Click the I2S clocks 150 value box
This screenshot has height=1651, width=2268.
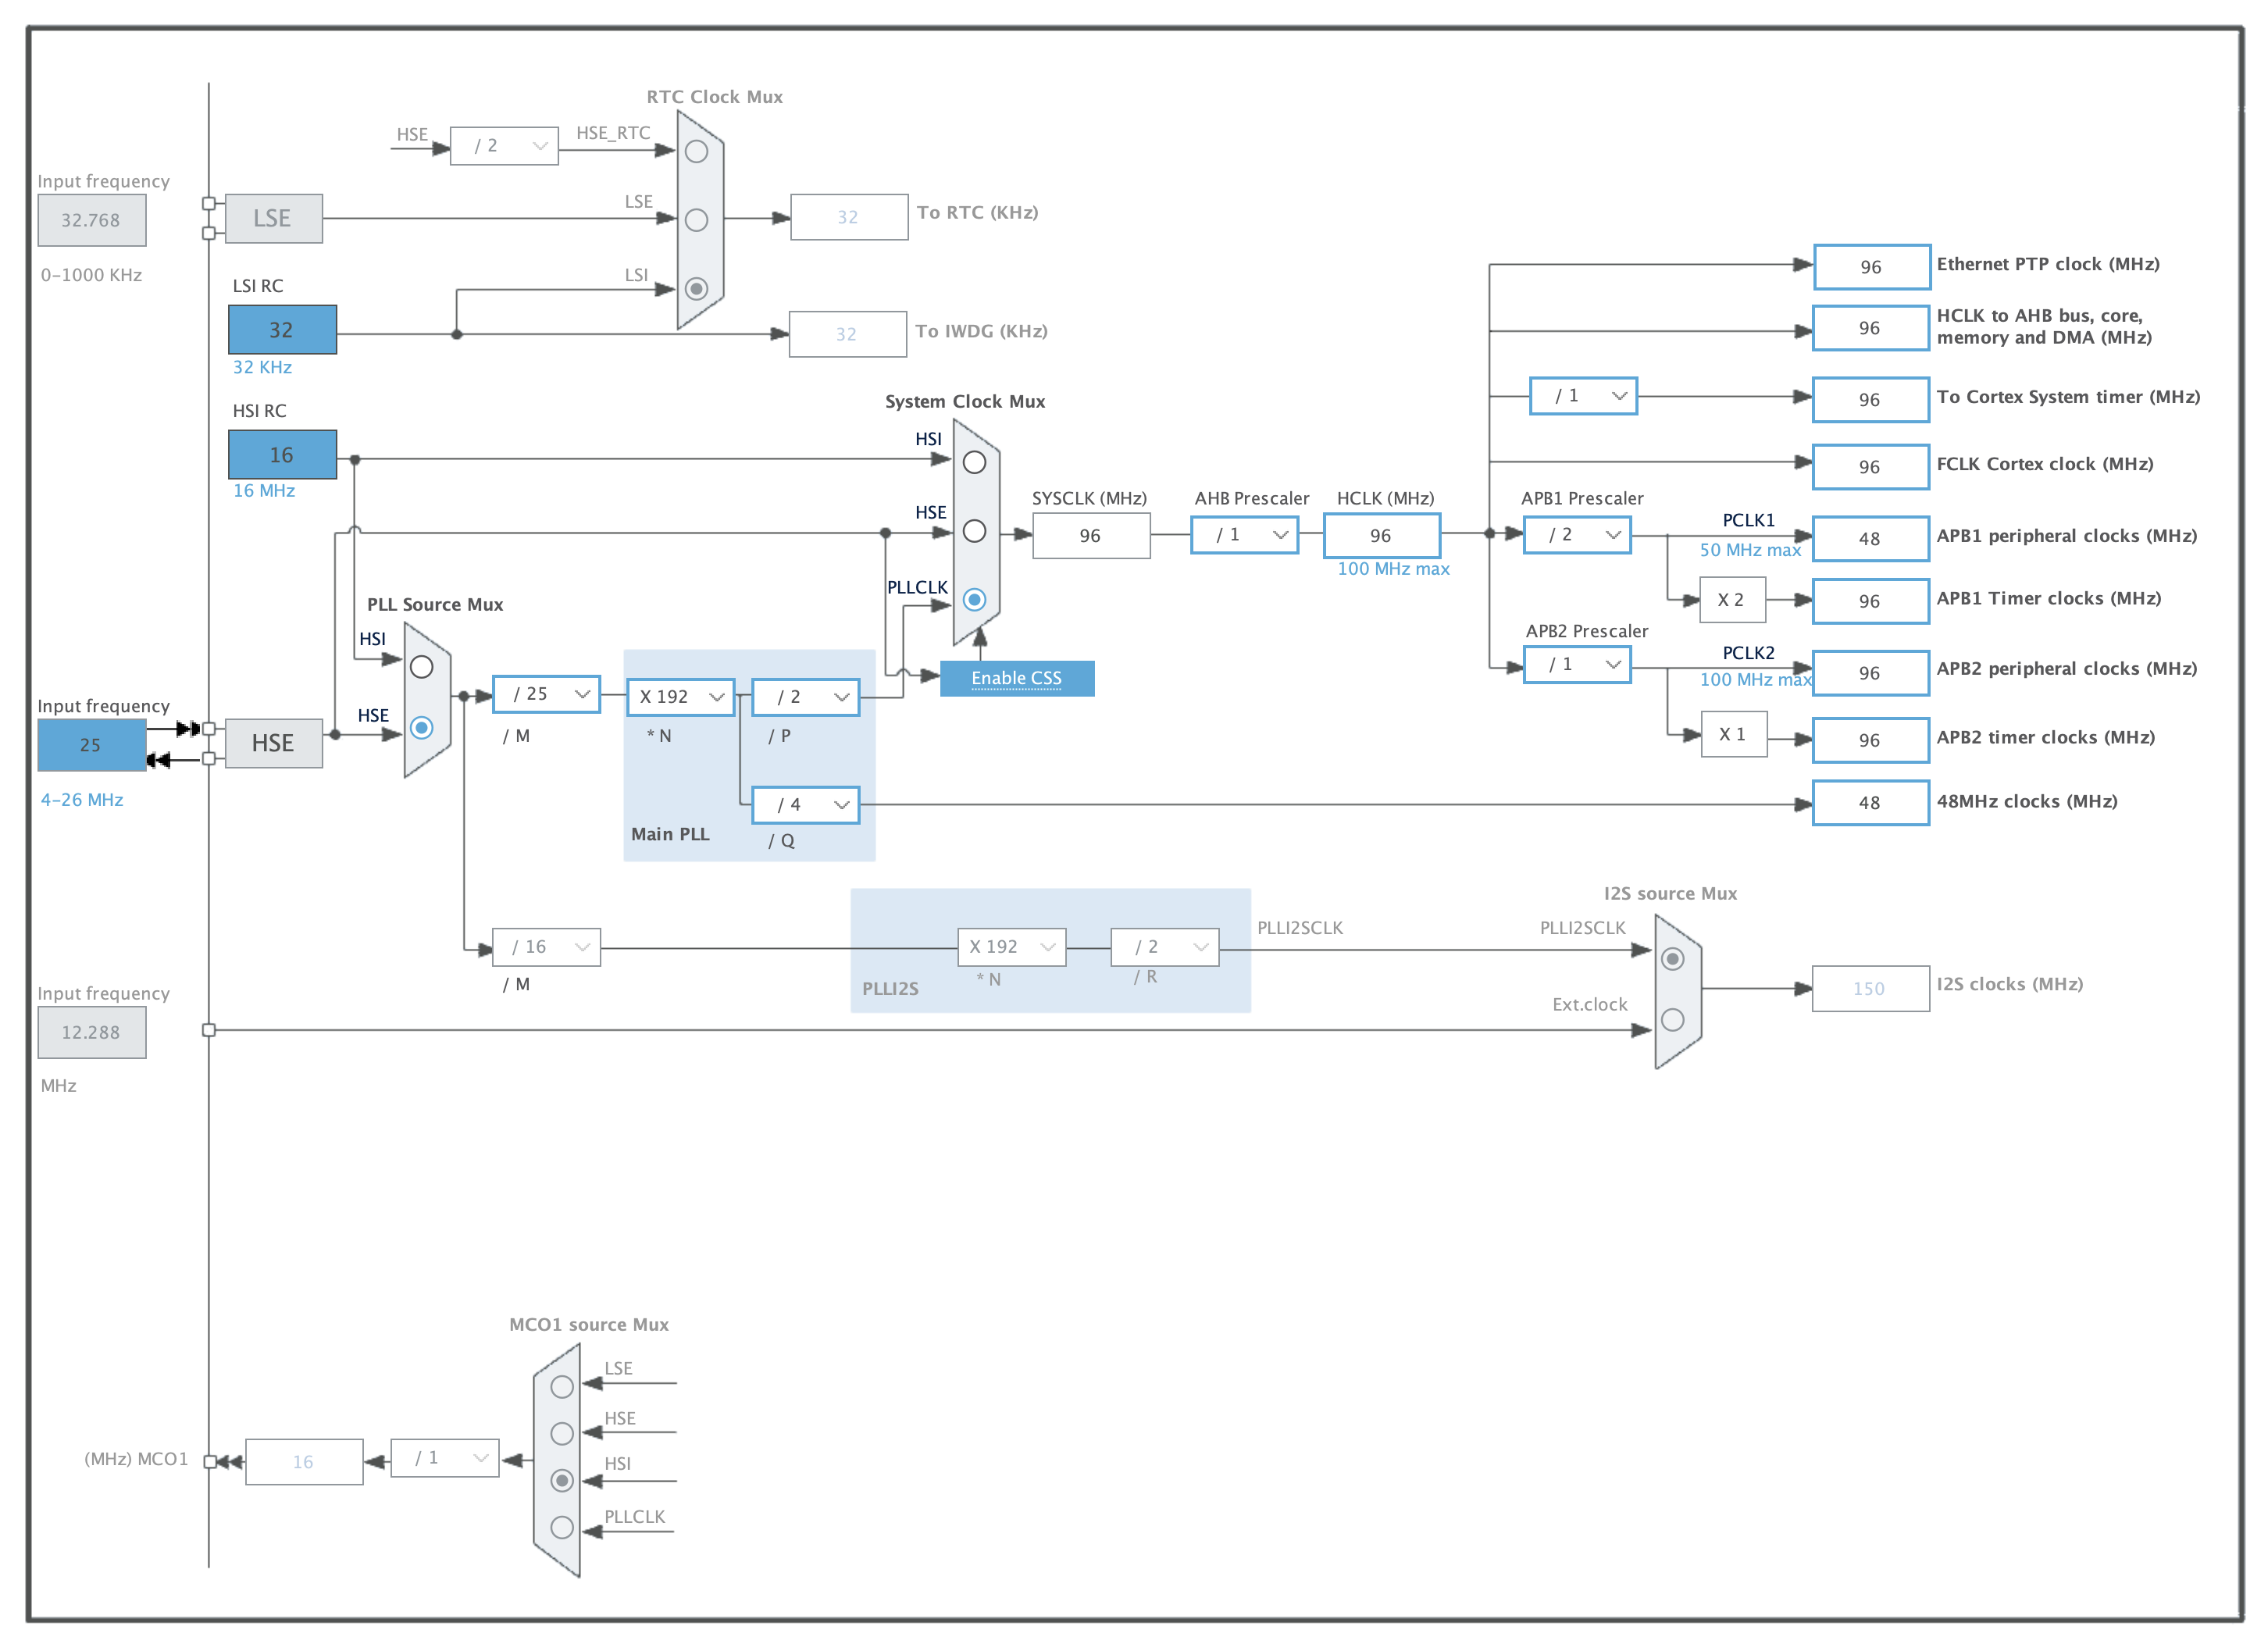(1871, 989)
